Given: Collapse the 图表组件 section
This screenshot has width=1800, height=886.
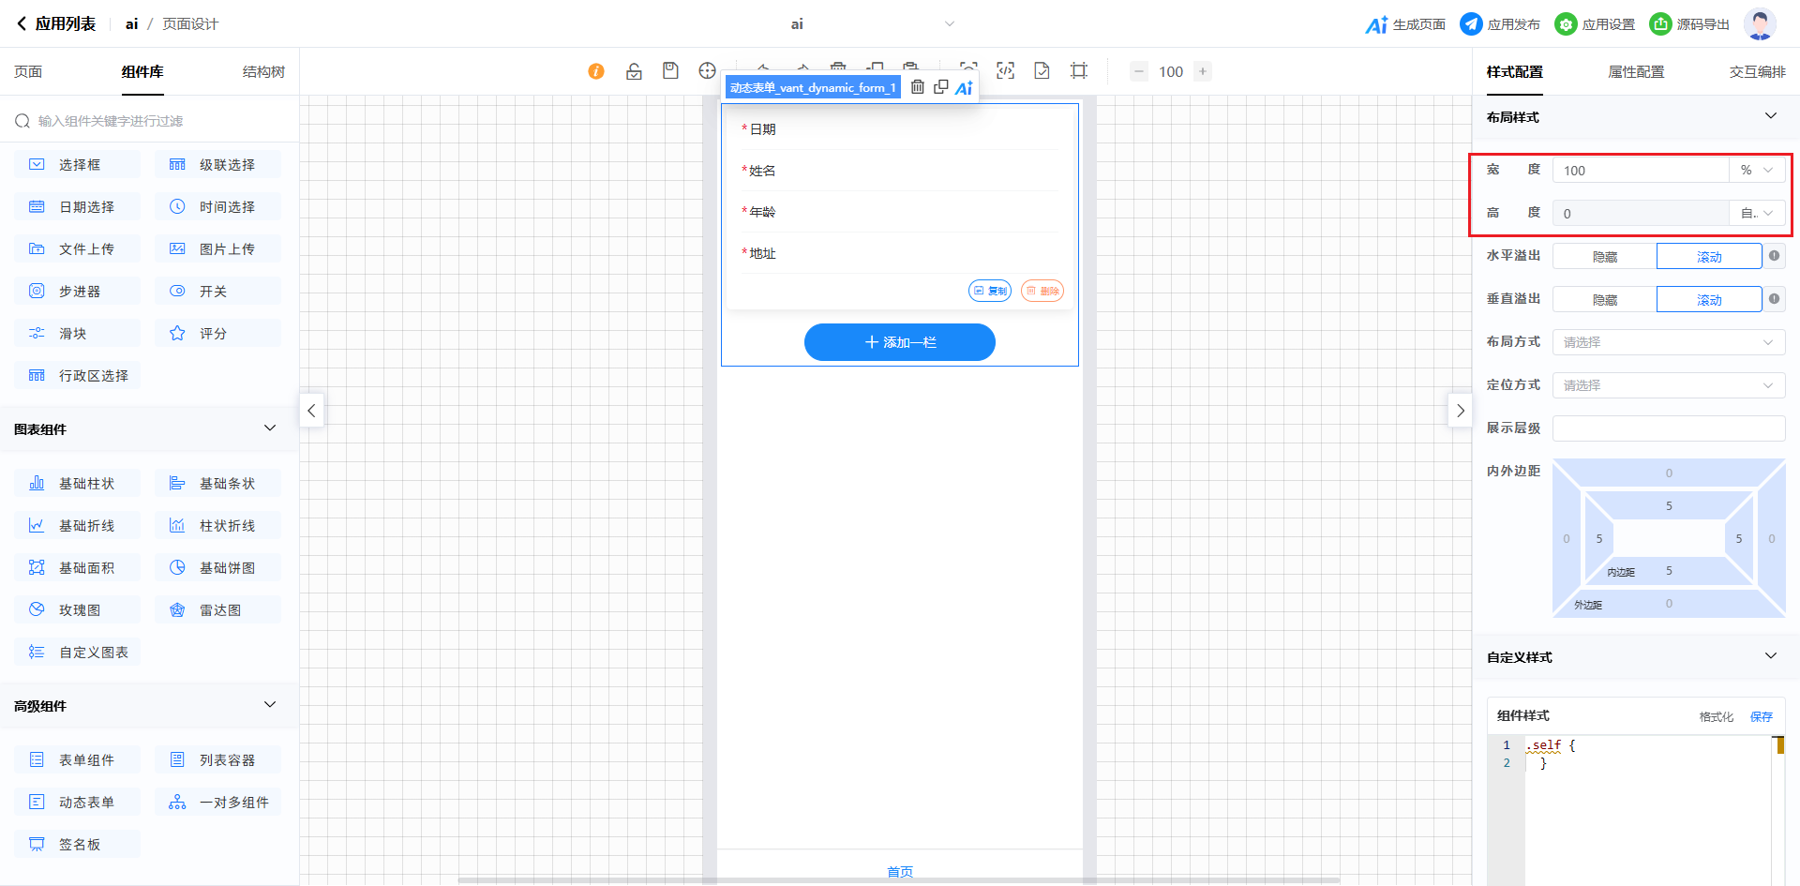Looking at the screenshot, I should tap(270, 428).
